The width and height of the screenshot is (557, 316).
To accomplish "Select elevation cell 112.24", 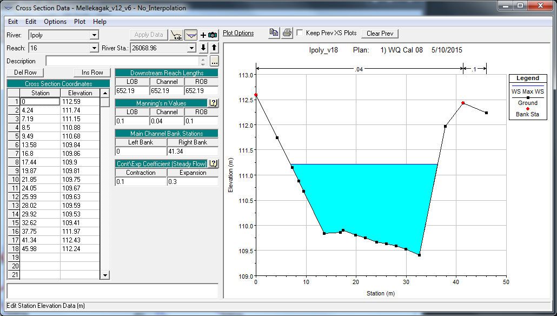I will click(x=80, y=249).
